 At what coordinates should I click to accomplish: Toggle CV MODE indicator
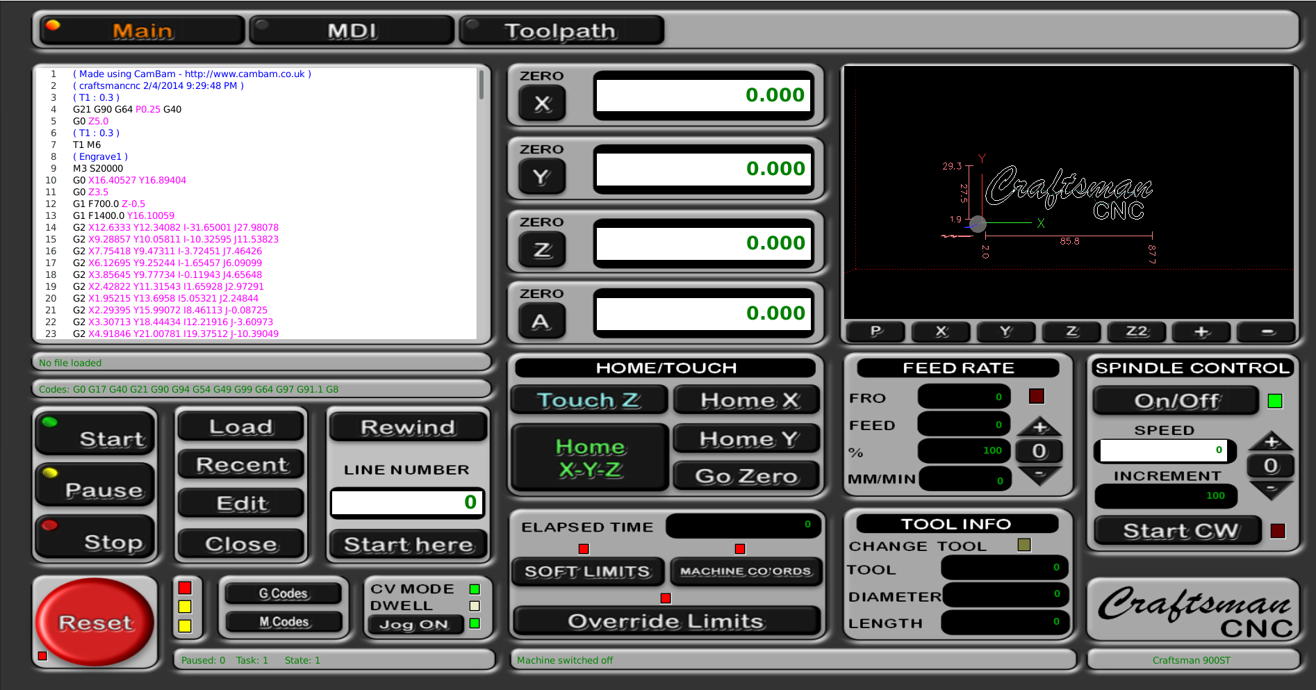[475, 589]
